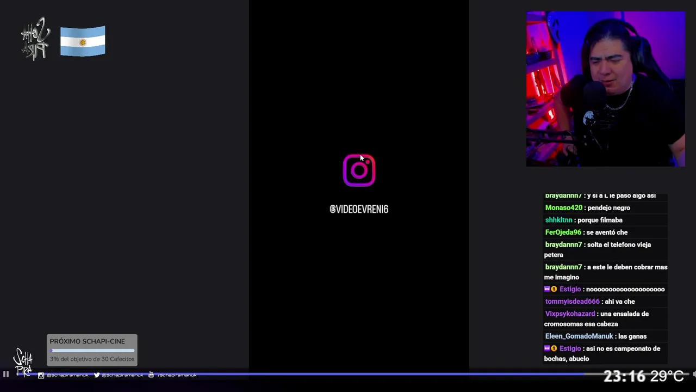Click purple badge on Estigio 'campeonato' message
696x392 pixels.
547,348
